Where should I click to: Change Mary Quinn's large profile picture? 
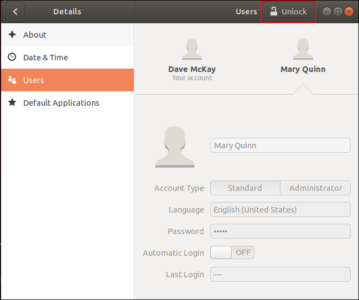coord(175,147)
